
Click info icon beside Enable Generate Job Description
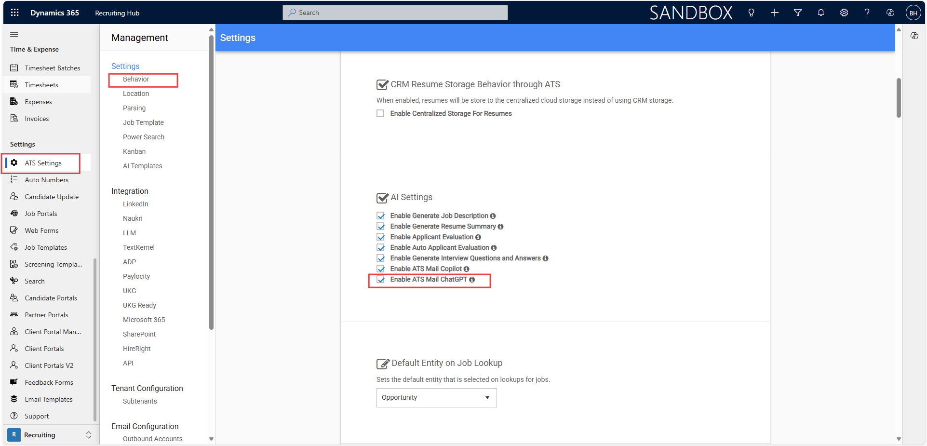coord(493,216)
